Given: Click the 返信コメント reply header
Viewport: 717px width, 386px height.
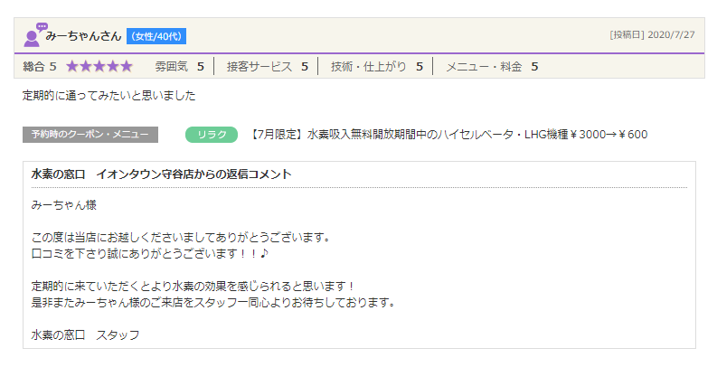Looking at the screenshot, I should [x=161, y=174].
